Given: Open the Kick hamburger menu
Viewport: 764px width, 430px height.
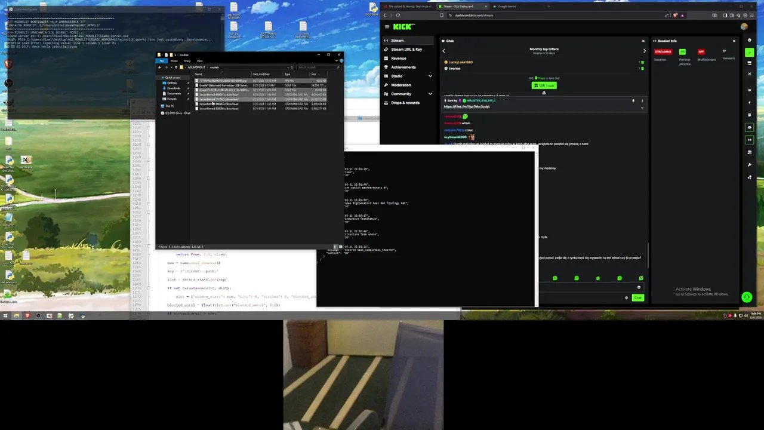Looking at the screenshot, I should click(387, 27).
